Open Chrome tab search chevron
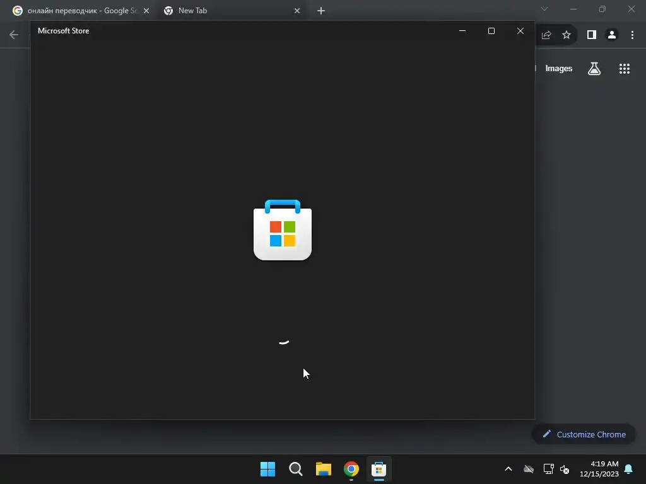 tap(544, 9)
